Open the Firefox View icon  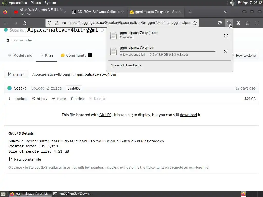click(5, 12)
